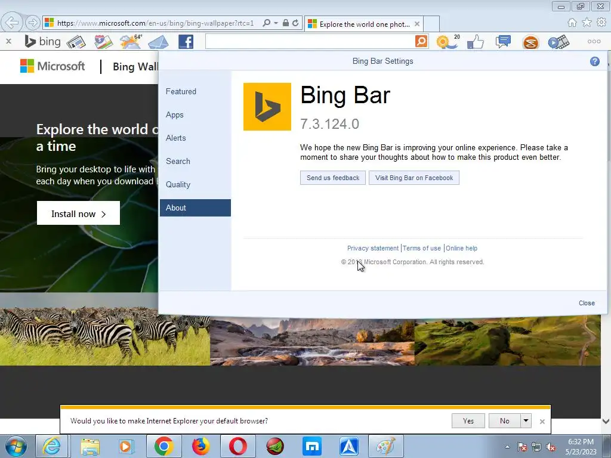Open the Video film icon in Bing Bar
Viewport: 611px width, 458px height.
(x=558, y=42)
